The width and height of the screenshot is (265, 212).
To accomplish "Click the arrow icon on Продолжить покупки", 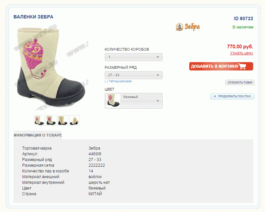I will [x=215, y=96].
